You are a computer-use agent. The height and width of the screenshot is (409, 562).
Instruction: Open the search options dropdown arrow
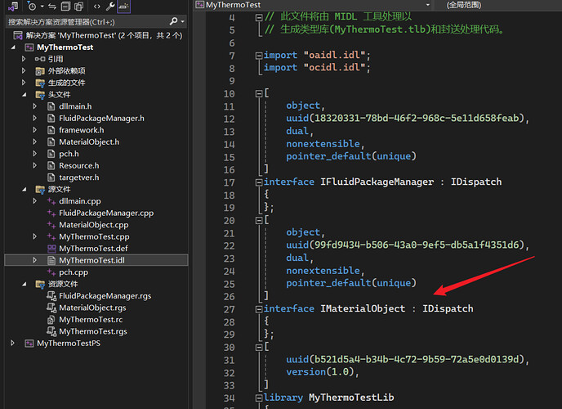pyautogui.click(x=183, y=22)
